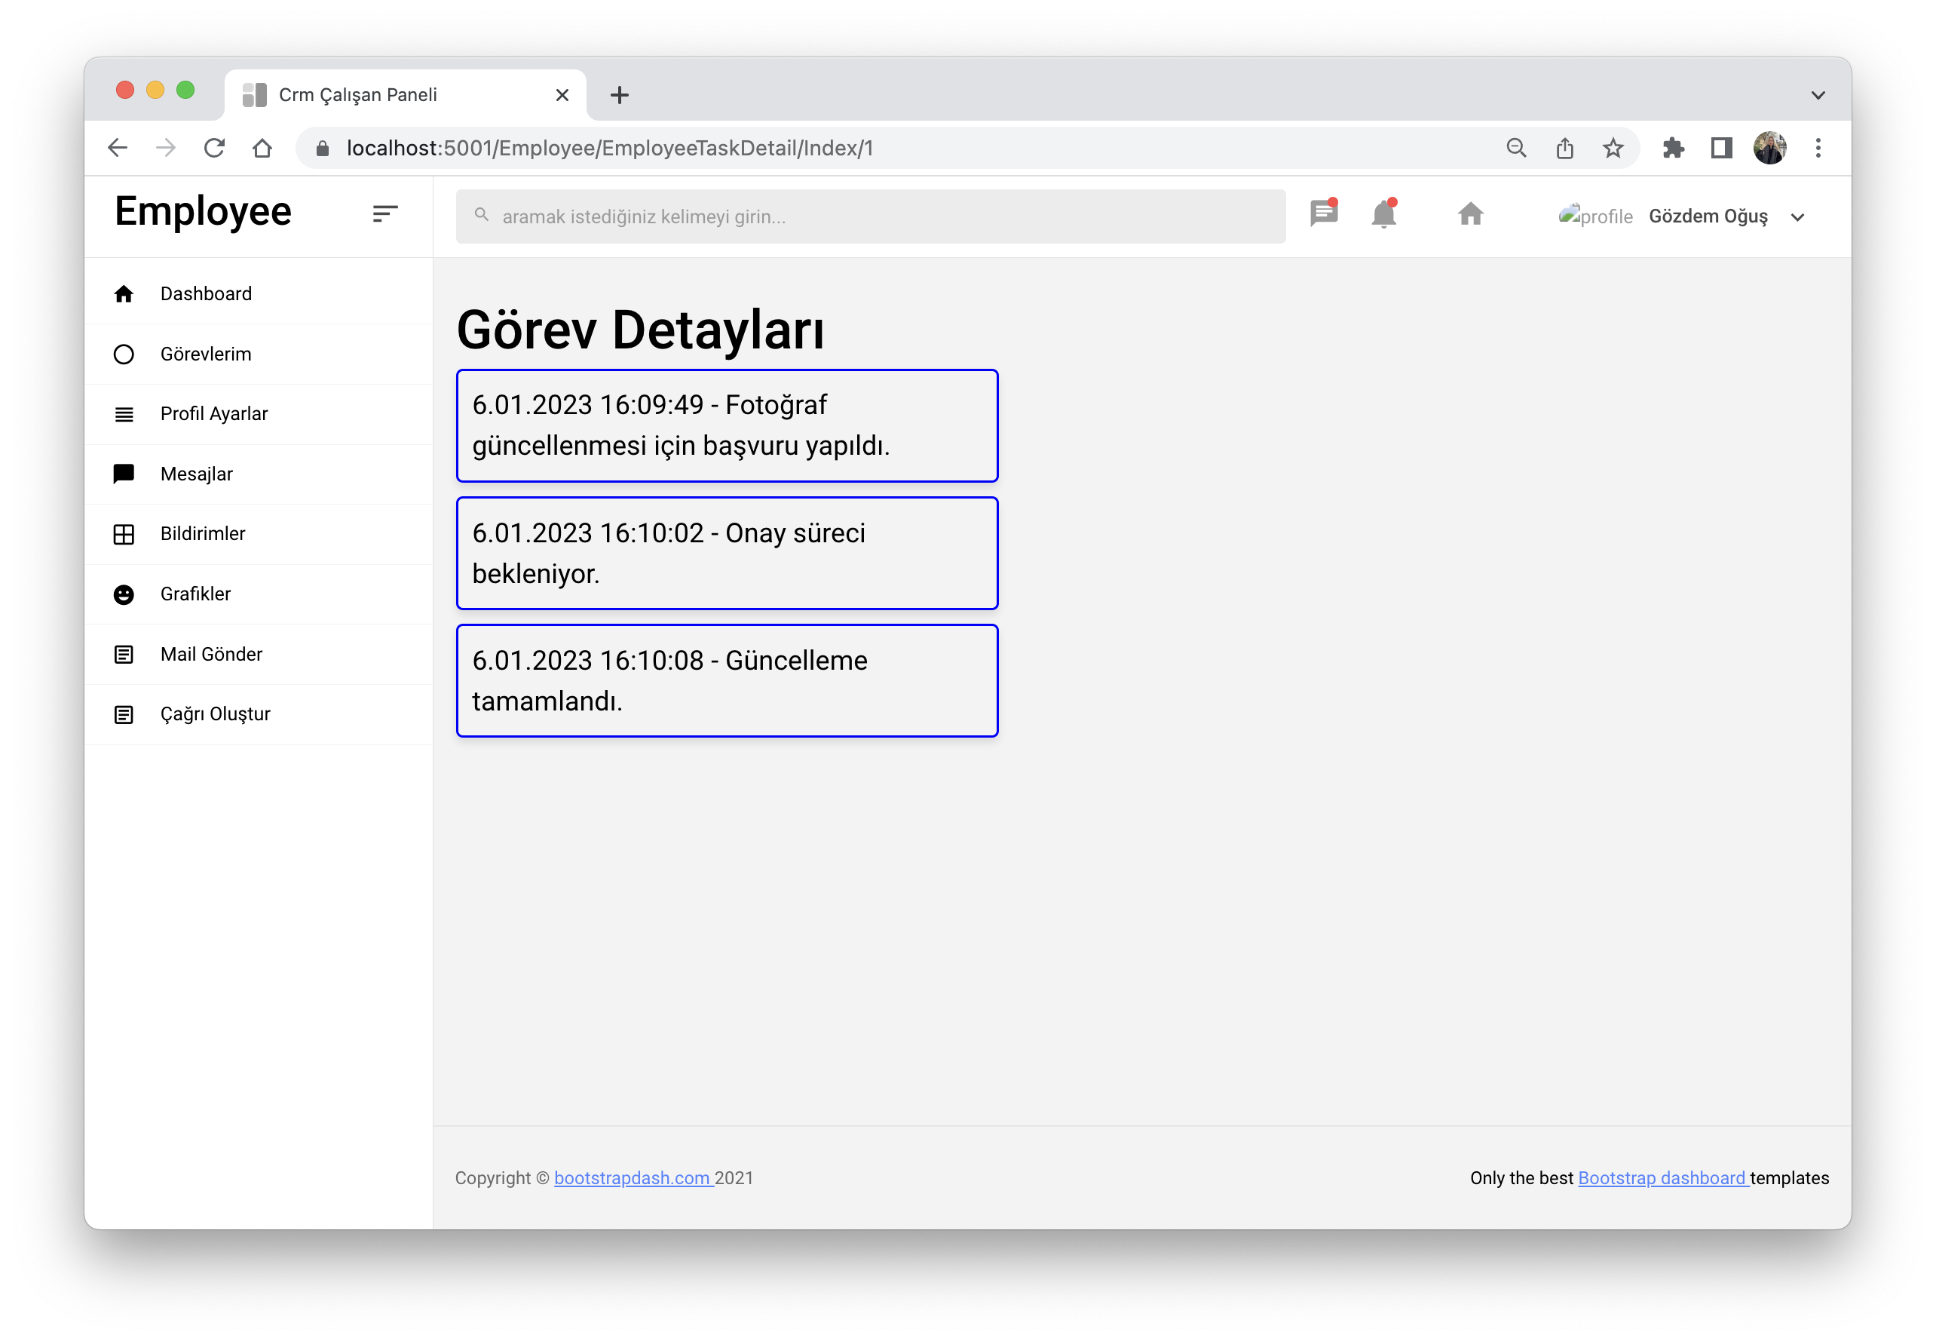Screen dimensions: 1936x1341
Task: Expand the Gözdem Oğuş profile dropdown
Action: click(1726, 216)
